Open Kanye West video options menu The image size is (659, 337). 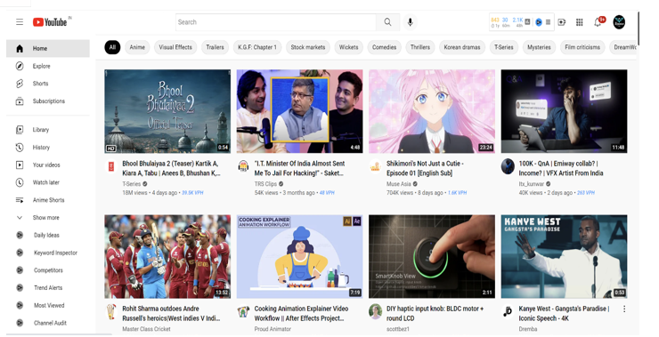(x=624, y=309)
